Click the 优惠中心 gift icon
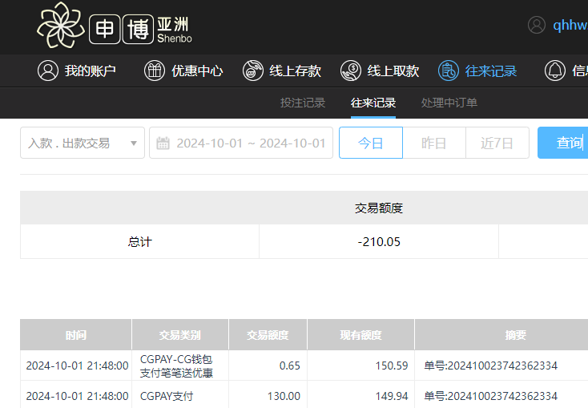Viewport: 588px width, 408px height. pyautogui.click(x=155, y=71)
